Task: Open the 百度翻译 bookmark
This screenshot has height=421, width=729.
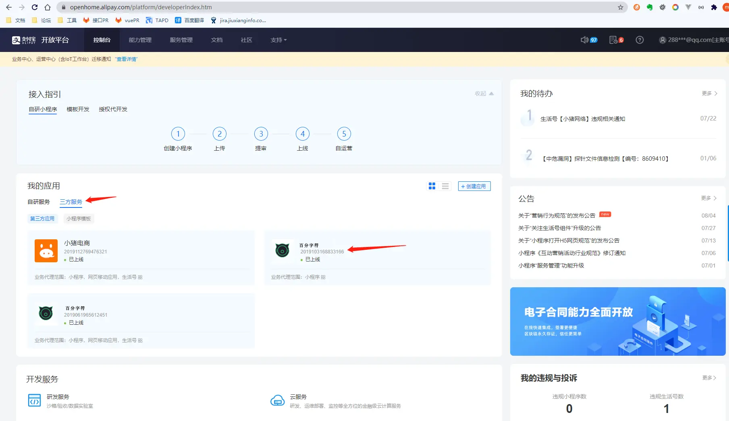Action: (x=189, y=20)
